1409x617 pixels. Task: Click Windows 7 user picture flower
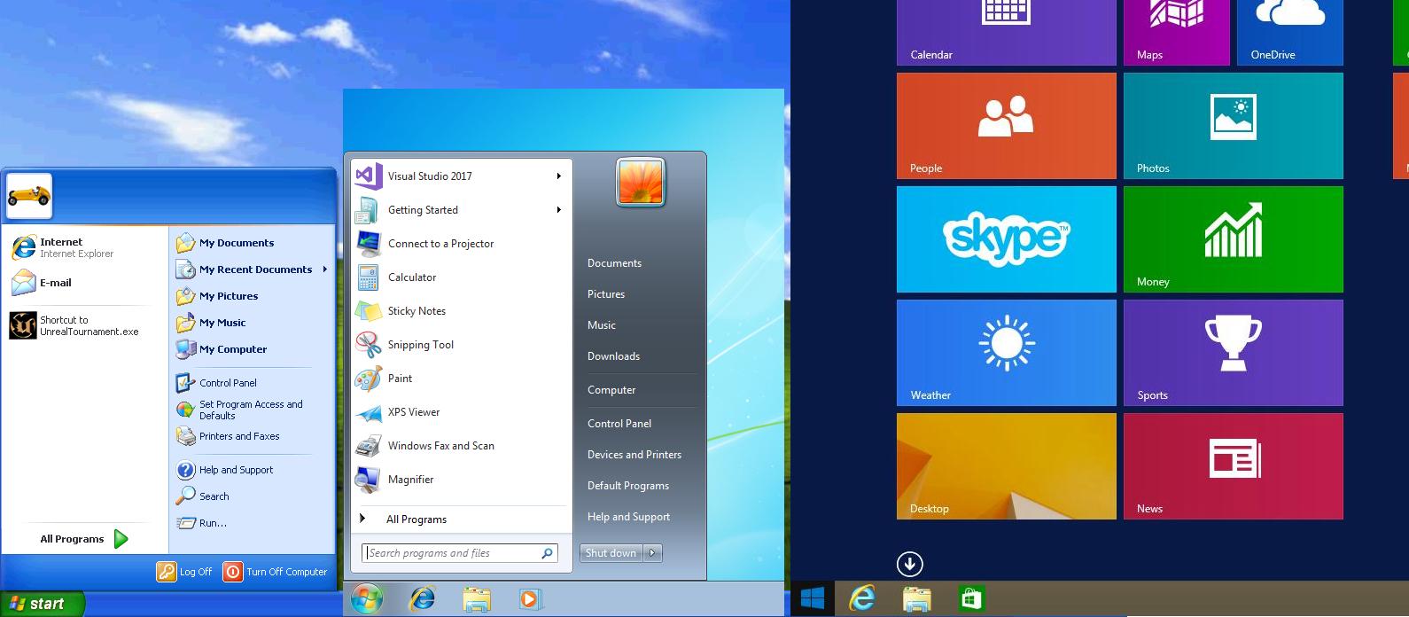(x=640, y=183)
